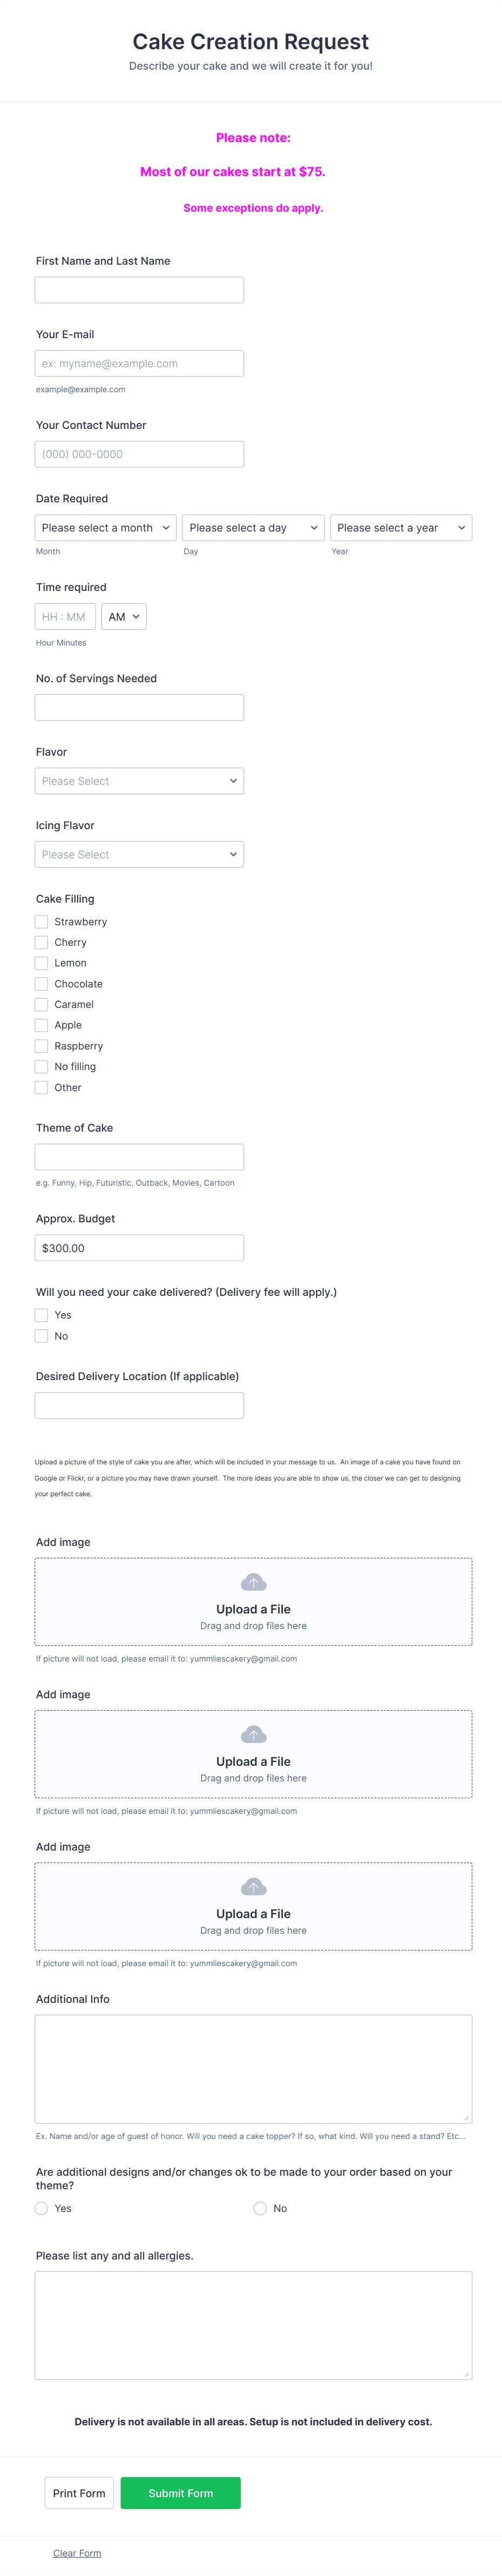
Task: Check the Raspberry filling checkbox
Action: coord(41,1045)
